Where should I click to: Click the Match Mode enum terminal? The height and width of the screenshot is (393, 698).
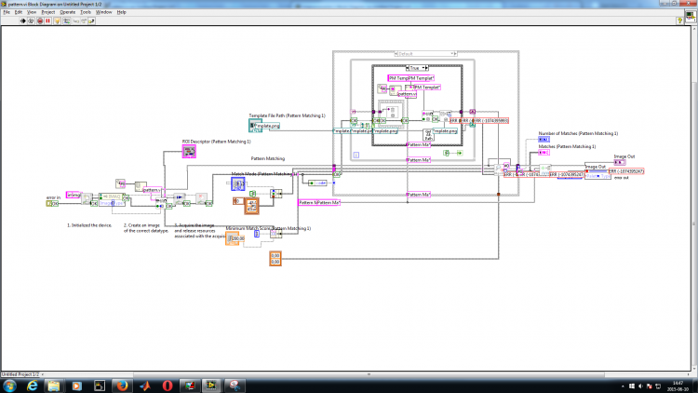click(237, 183)
